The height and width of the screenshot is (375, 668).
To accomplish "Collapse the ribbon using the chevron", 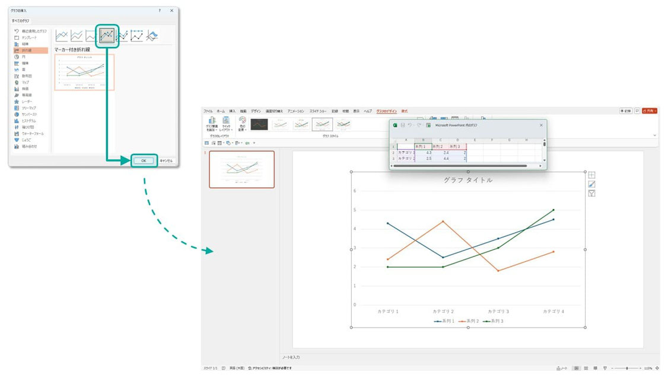I will (655, 135).
